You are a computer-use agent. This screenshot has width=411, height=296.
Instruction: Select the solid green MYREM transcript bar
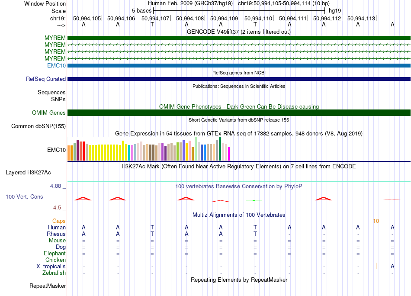239,38
